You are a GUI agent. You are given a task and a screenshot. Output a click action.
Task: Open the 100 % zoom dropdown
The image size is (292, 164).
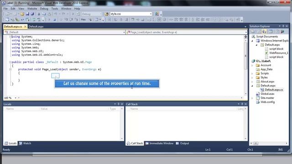16,98
